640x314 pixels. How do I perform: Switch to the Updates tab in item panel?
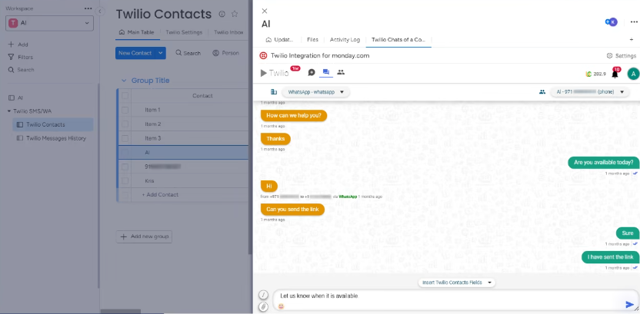point(279,39)
